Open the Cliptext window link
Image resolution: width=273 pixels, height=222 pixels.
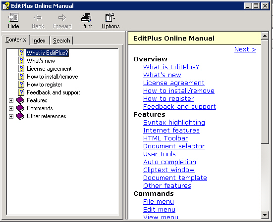169,170
